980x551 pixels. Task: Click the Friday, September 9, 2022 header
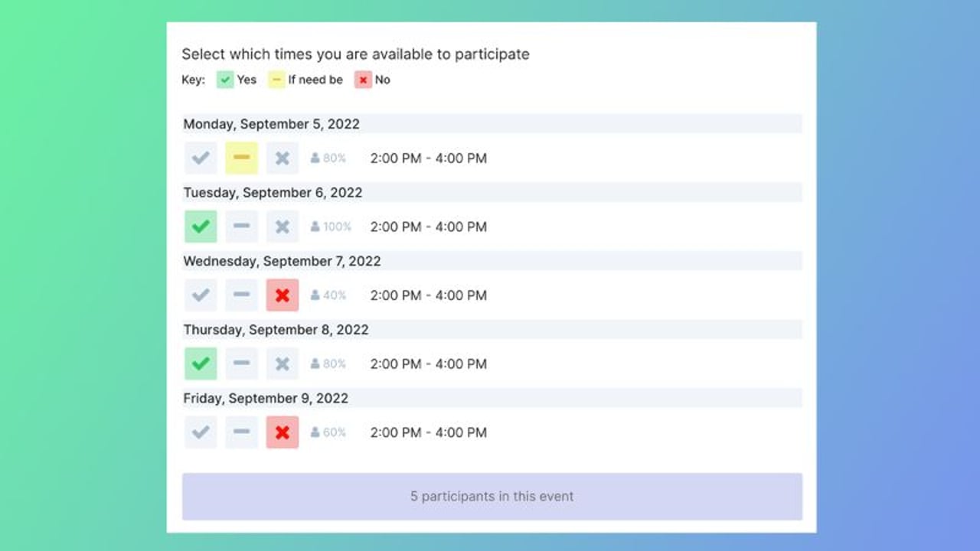266,398
